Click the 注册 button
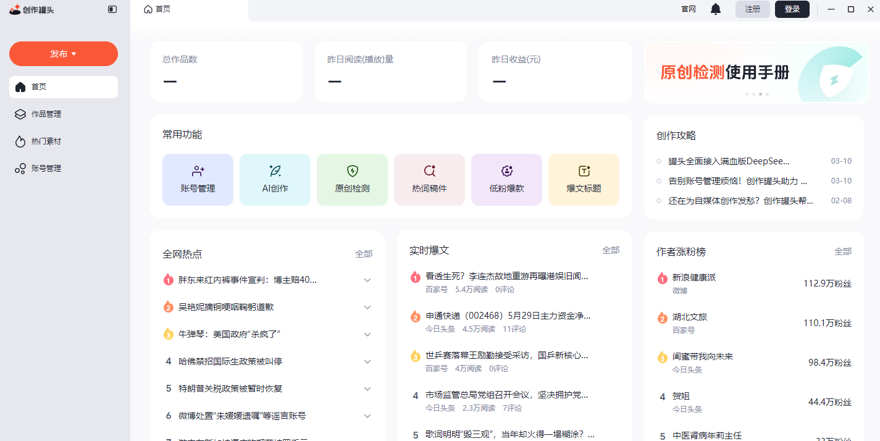 752,9
